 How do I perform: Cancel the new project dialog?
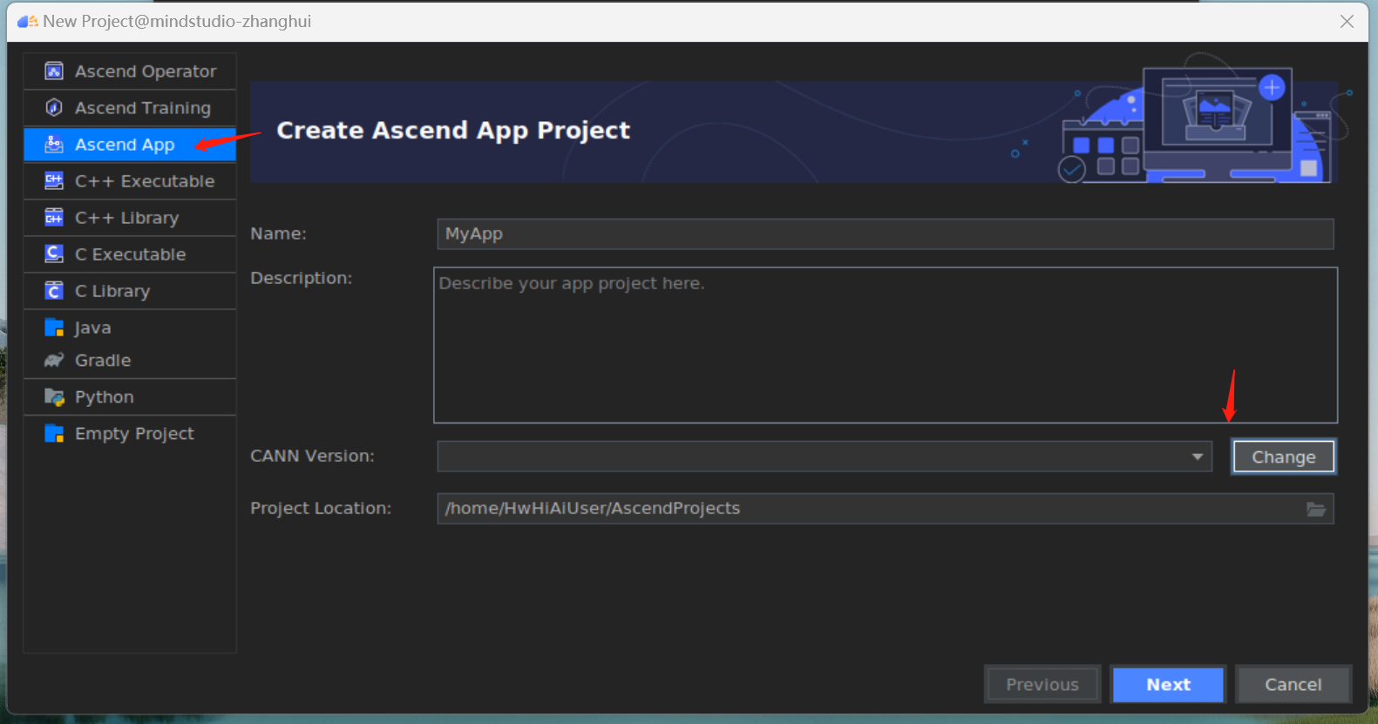click(1293, 685)
